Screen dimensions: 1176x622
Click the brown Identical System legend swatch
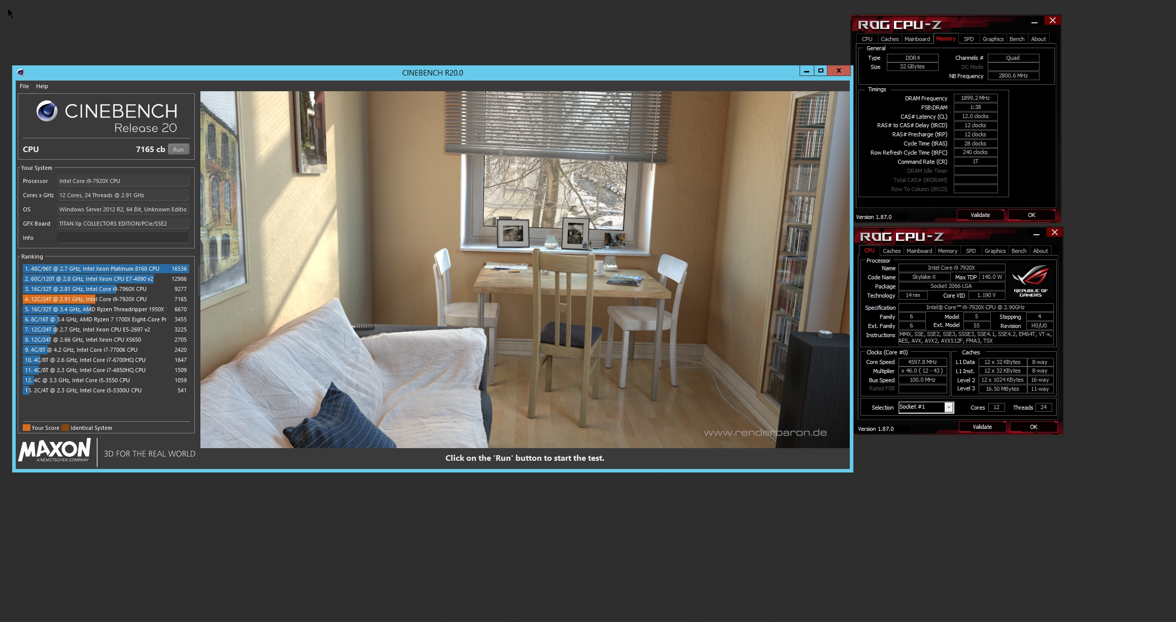tap(65, 428)
